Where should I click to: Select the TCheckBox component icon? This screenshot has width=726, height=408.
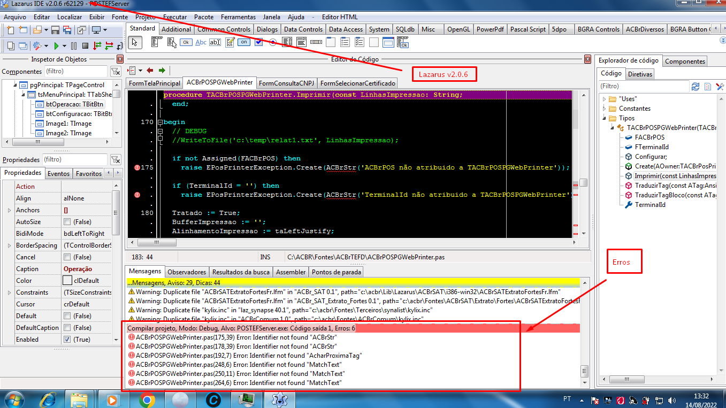(259, 42)
